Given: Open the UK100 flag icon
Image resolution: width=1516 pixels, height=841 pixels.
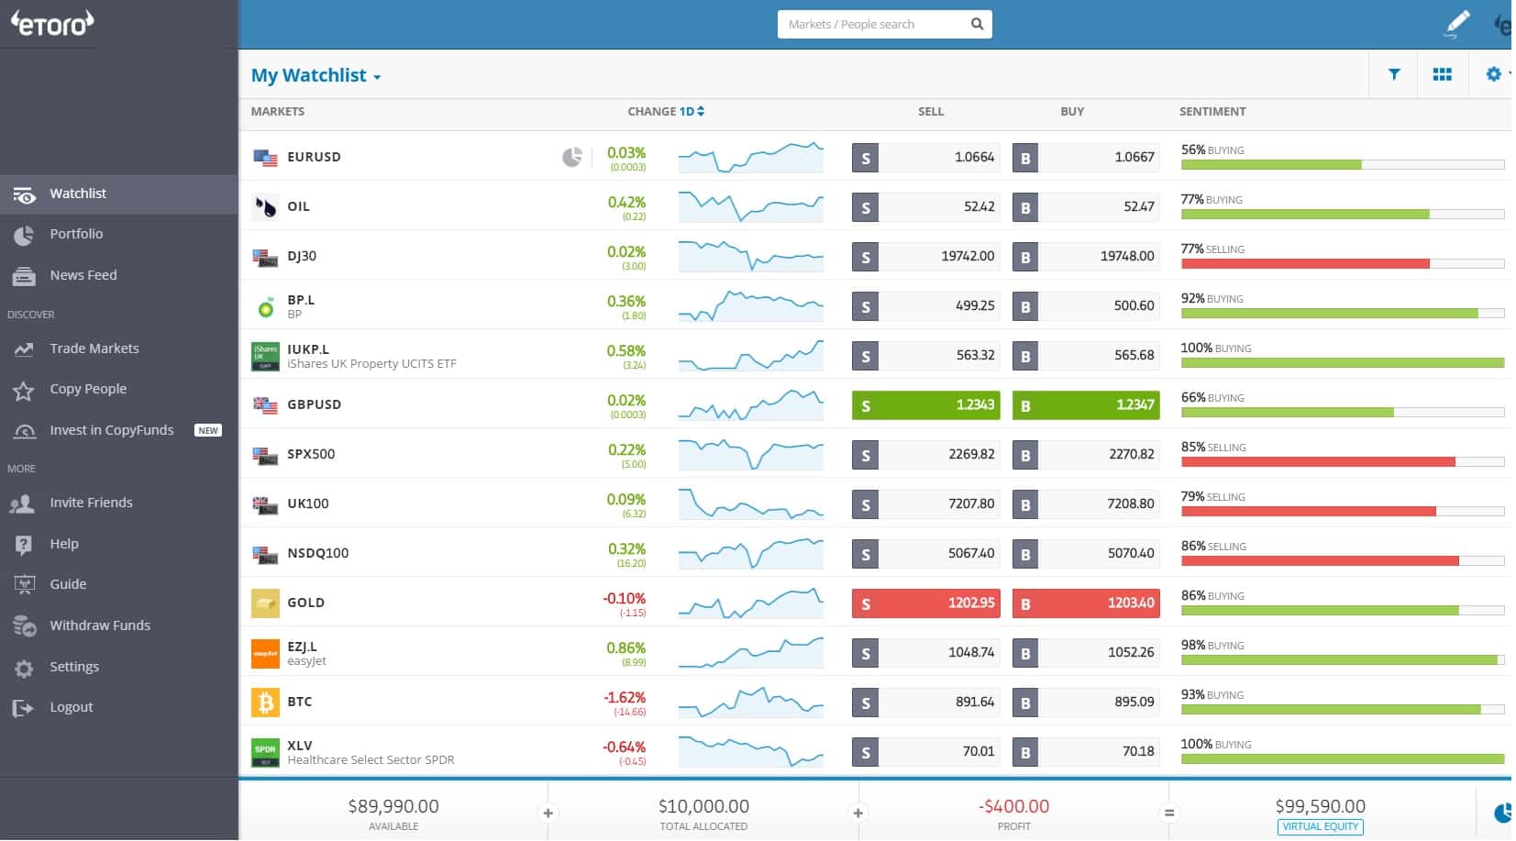Looking at the screenshot, I should (265, 504).
